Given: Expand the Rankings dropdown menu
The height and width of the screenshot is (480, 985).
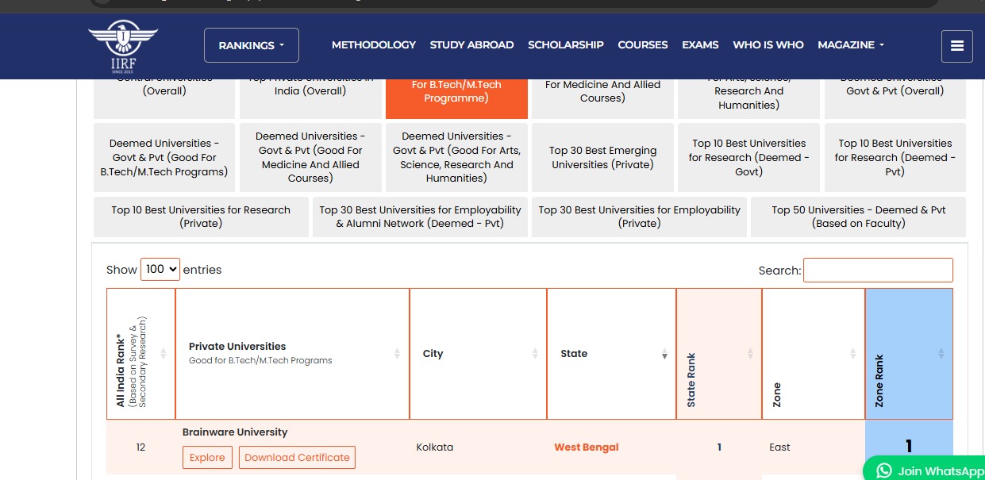Looking at the screenshot, I should (251, 45).
